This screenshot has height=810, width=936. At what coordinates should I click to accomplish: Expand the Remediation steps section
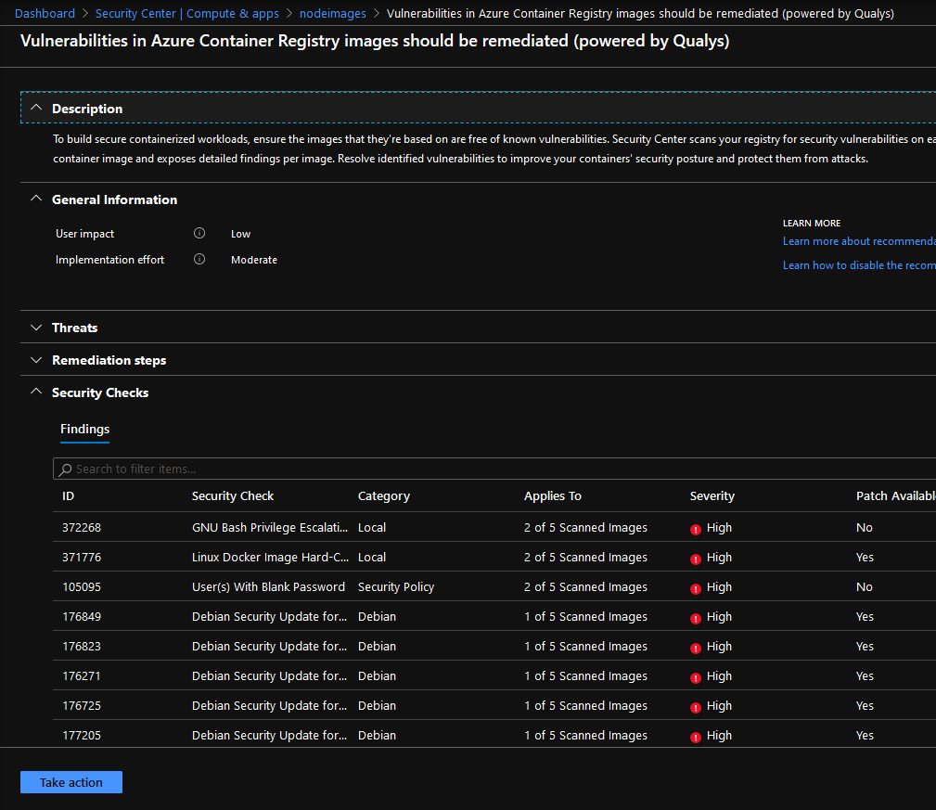coord(36,360)
